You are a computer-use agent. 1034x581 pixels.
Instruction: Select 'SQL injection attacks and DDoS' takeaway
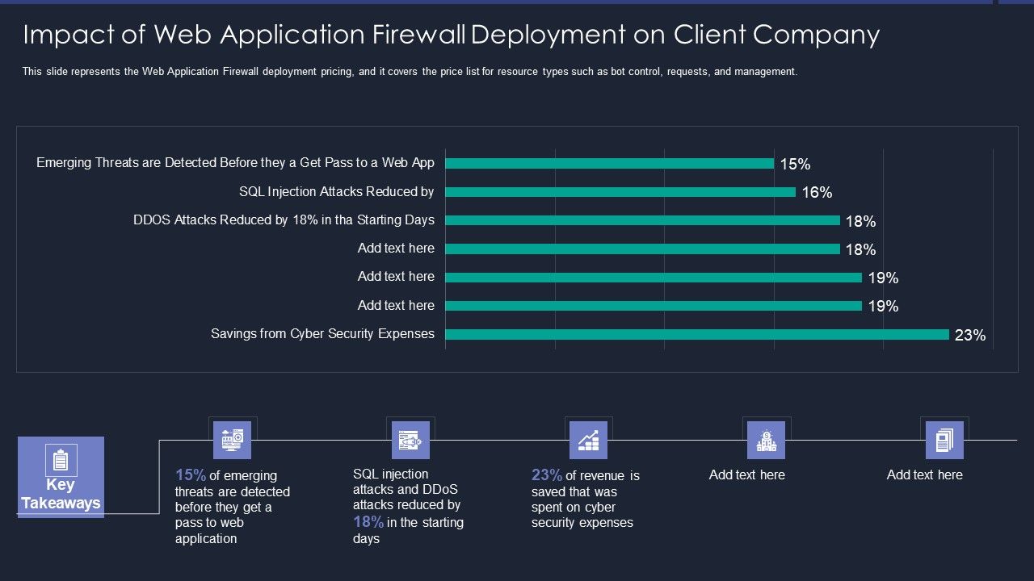(408, 506)
